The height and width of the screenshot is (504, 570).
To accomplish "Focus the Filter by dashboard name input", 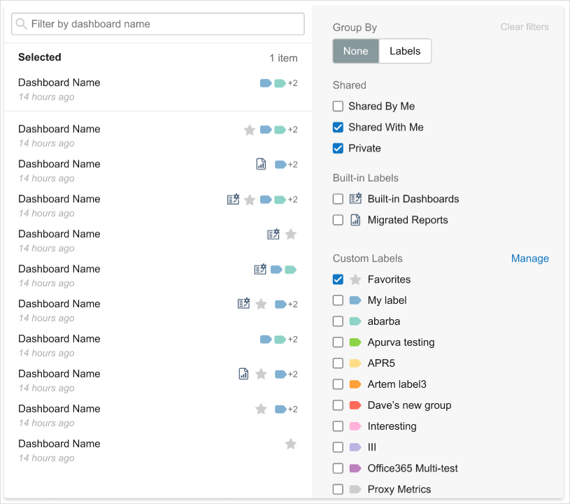I will 164,24.
